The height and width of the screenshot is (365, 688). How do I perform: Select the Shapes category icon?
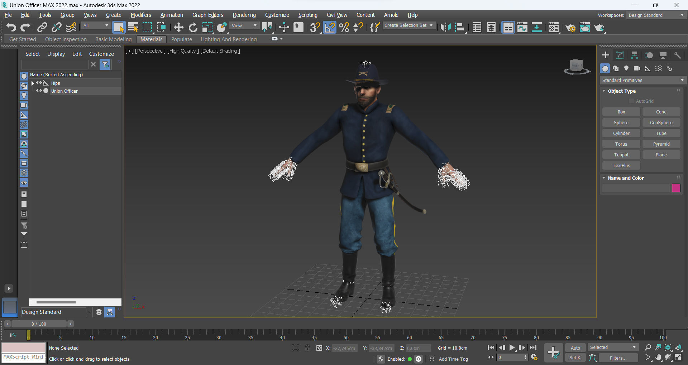click(x=616, y=68)
